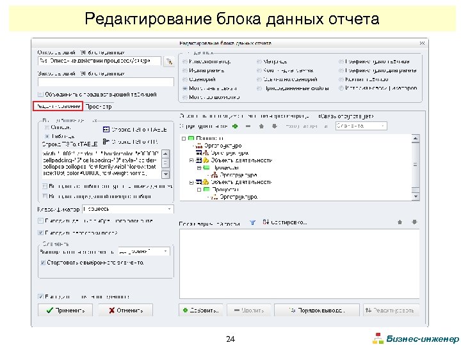
Task: Click the Отменить button
Action: pyautogui.click(x=125, y=310)
